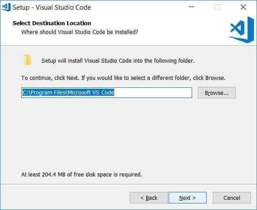Screen dimensions: 257x210
Task: Click the small VS Code icon in title bar
Action: [6, 7]
